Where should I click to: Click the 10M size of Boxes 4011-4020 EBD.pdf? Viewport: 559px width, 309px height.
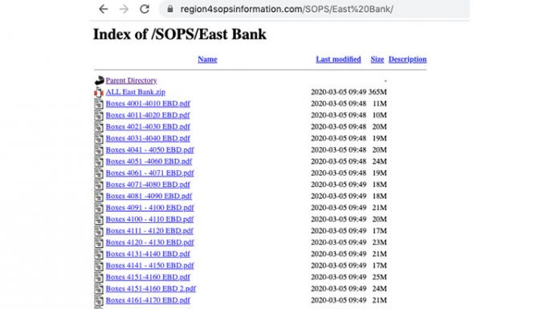pyautogui.click(x=380, y=115)
